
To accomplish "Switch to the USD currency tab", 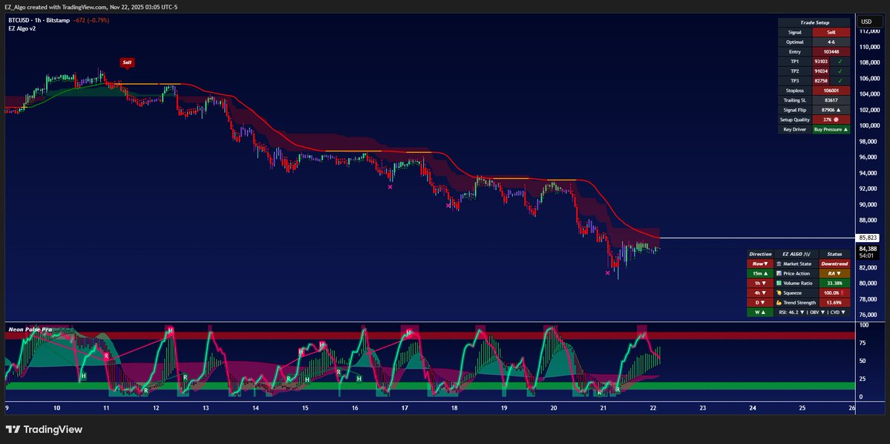I will pyautogui.click(x=866, y=22).
